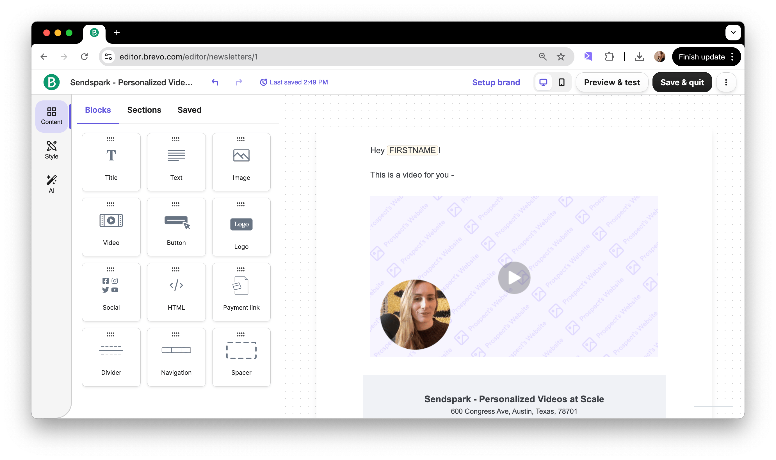Switch to desktop preview mode
Screen dimensions: 776x460
pyautogui.click(x=543, y=82)
